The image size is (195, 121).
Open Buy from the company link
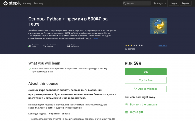click(x=144, y=105)
